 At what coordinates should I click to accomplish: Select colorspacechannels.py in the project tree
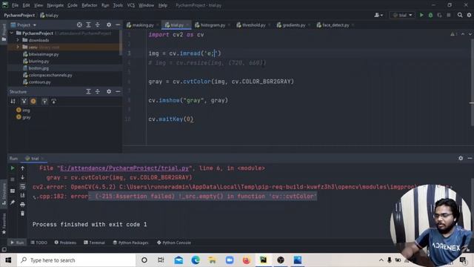tap(50, 75)
